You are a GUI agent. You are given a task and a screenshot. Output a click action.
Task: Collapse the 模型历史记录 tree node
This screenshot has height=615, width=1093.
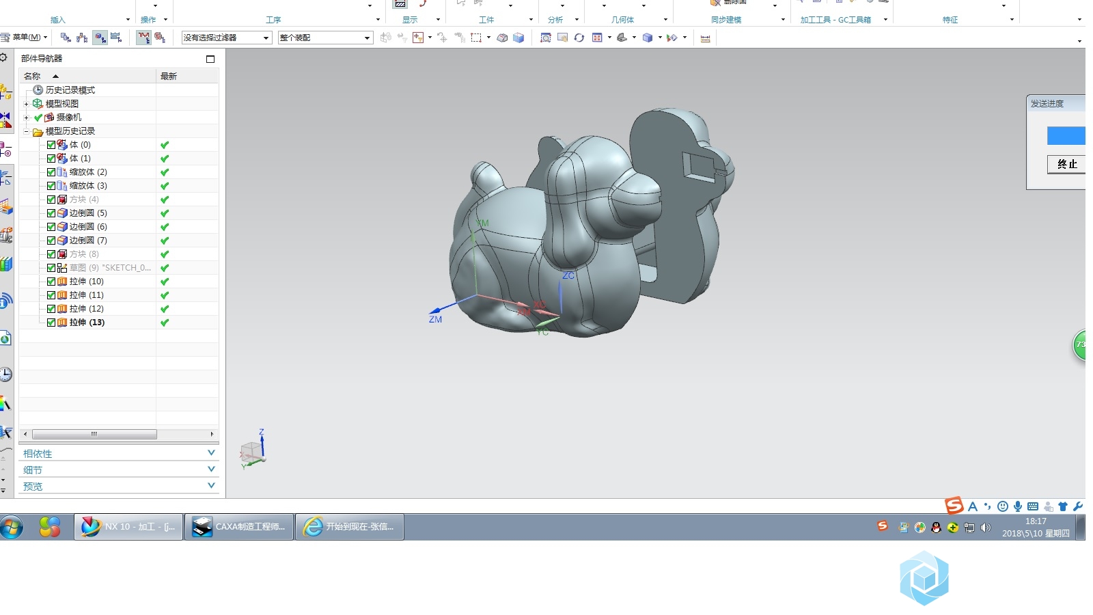pos(27,131)
